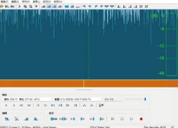Image resolution: width=178 pixels, height=128 pixels.
Task: Click the solid blue waveform view toggle
Action: 67,6
